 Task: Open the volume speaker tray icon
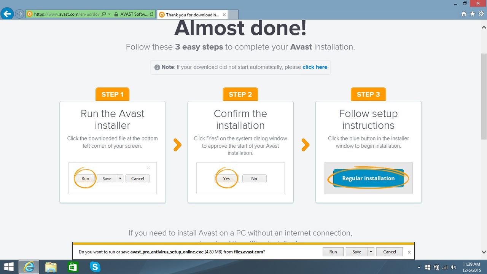(x=454, y=267)
